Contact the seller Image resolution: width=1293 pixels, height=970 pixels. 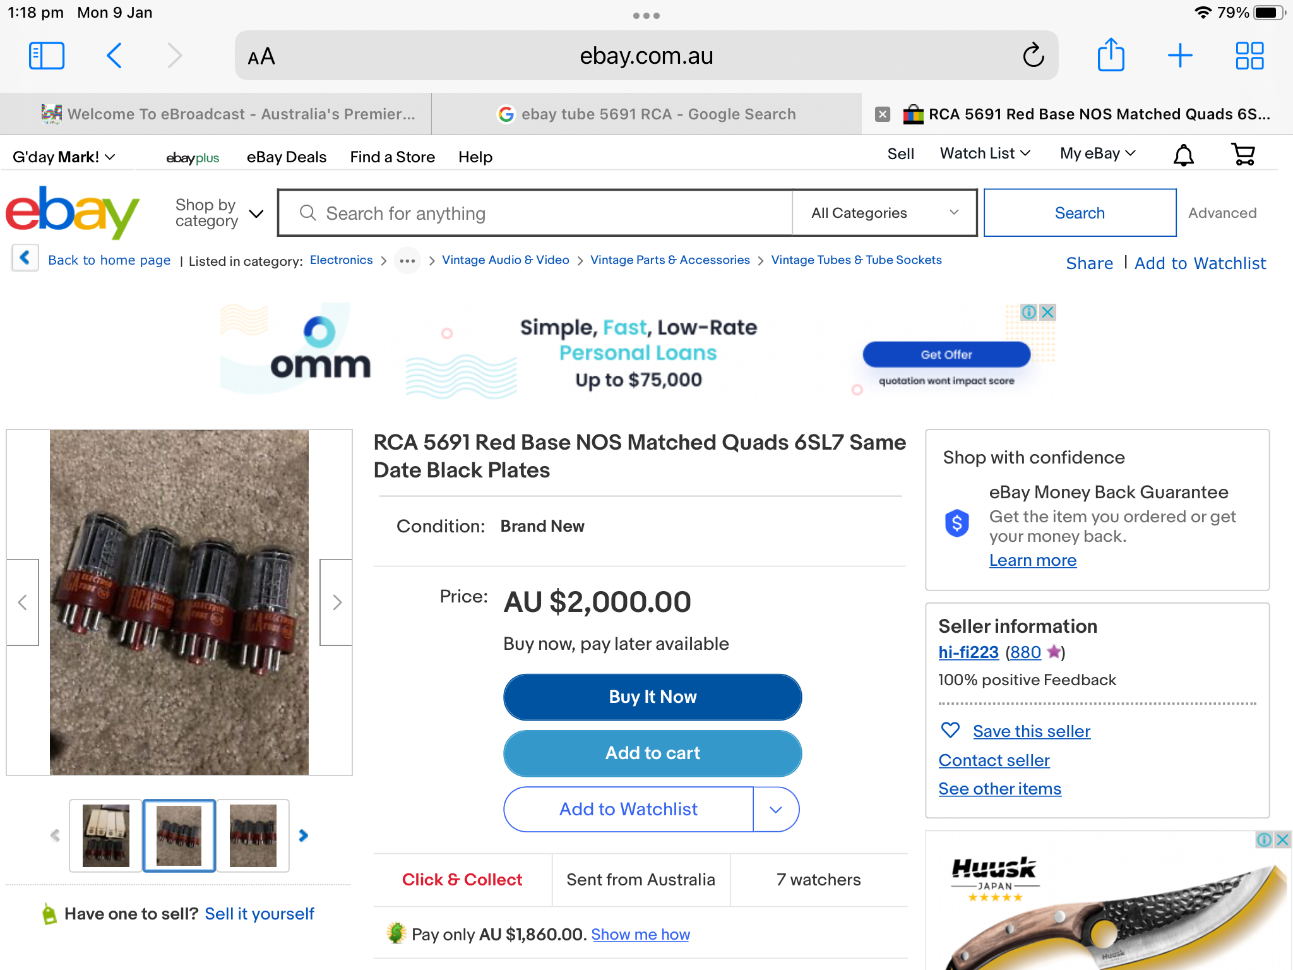(x=994, y=760)
